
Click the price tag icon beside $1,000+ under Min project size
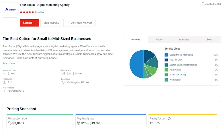[4, 74]
